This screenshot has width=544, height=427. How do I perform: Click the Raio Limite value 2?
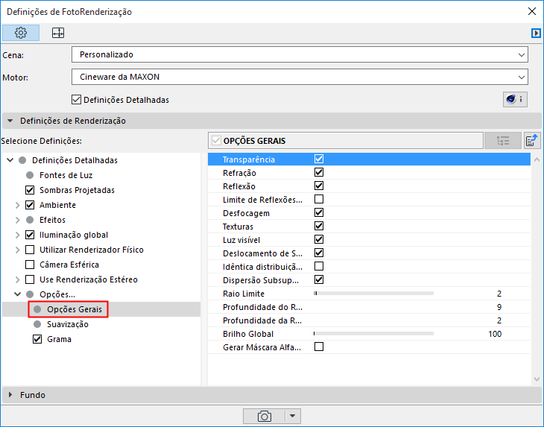coord(499,294)
